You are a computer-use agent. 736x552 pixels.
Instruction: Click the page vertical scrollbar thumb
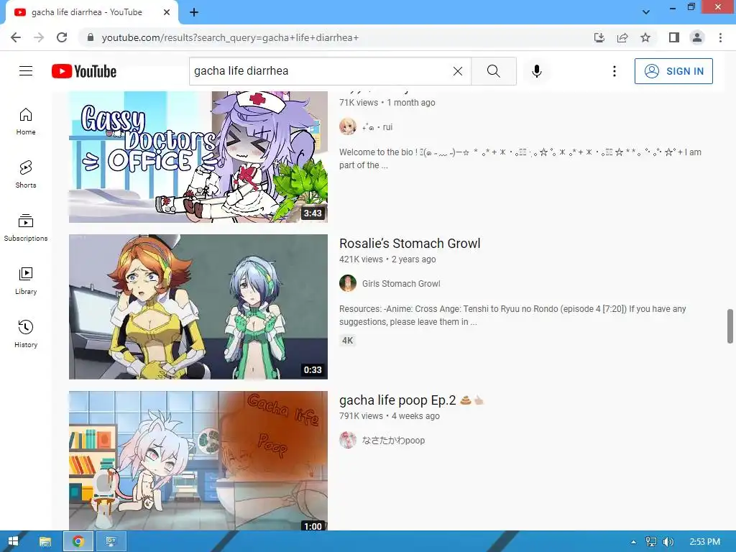[730, 326]
